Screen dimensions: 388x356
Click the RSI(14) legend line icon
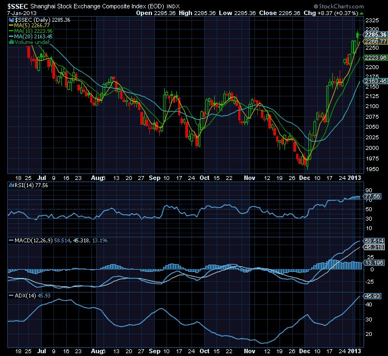click(12, 185)
